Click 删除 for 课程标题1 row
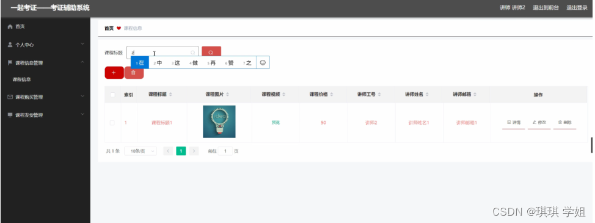The height and width of the screenshot is (223, 595). (564, 123)
